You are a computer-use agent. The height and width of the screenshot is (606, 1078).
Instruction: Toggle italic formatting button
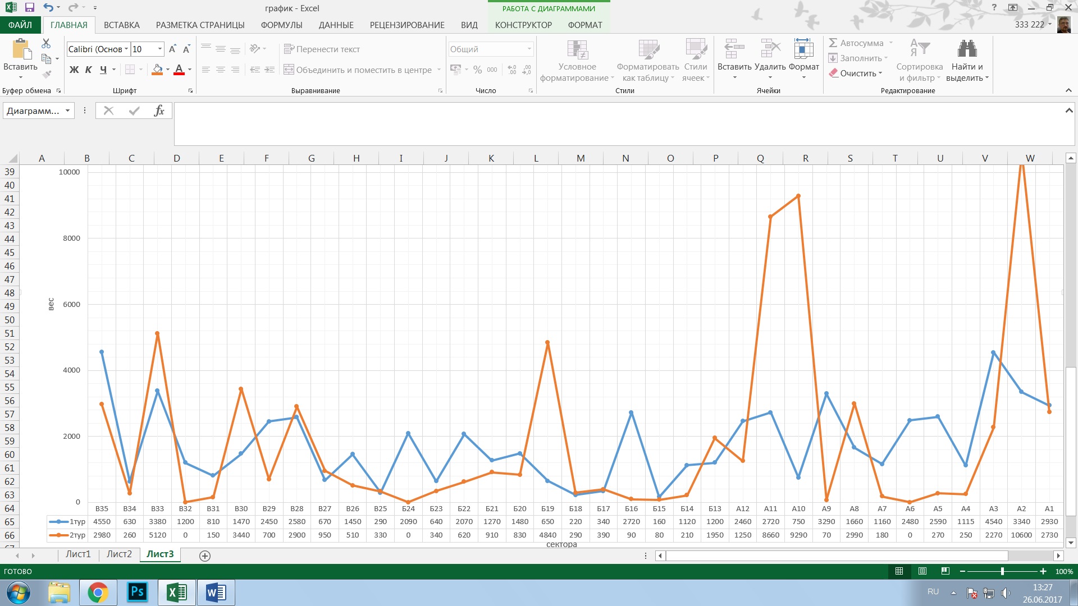pos(88,70)
